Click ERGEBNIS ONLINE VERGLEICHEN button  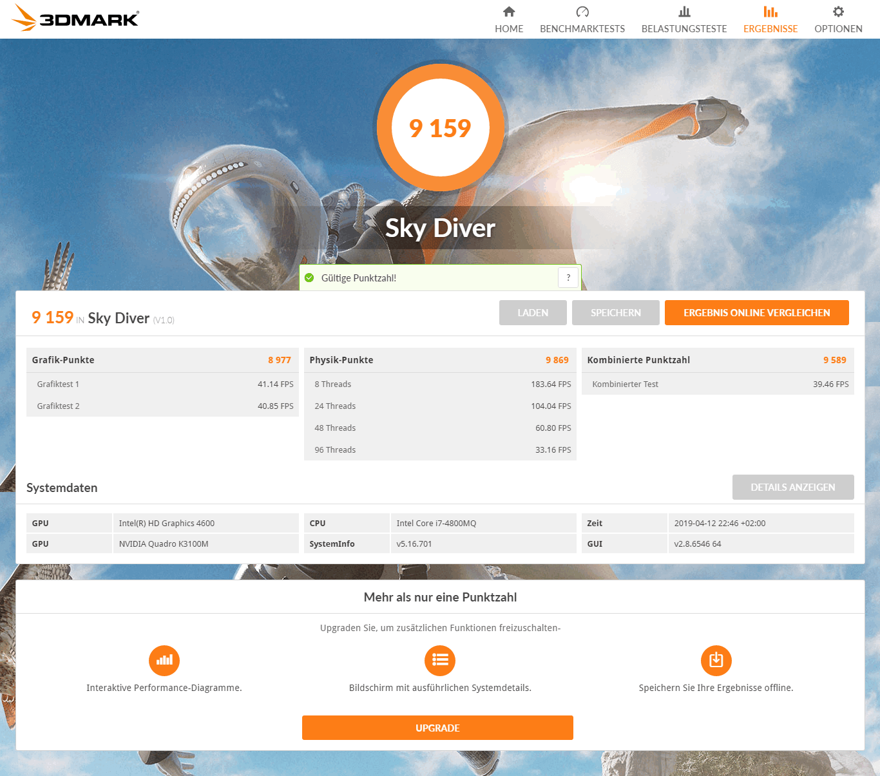(757, 312)
